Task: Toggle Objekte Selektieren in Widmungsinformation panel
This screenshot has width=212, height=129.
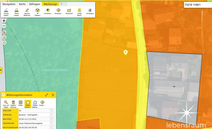Action: [x=35, y=104]
